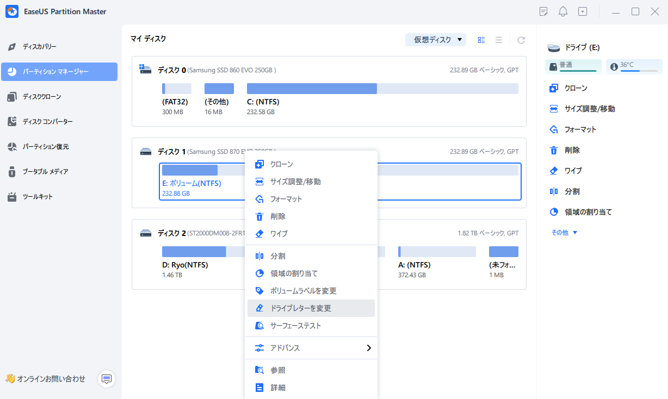Screen dimensions: 668x399
Task: Click the refresh icon beside the view buttons
Action: [x=521, y=40]
